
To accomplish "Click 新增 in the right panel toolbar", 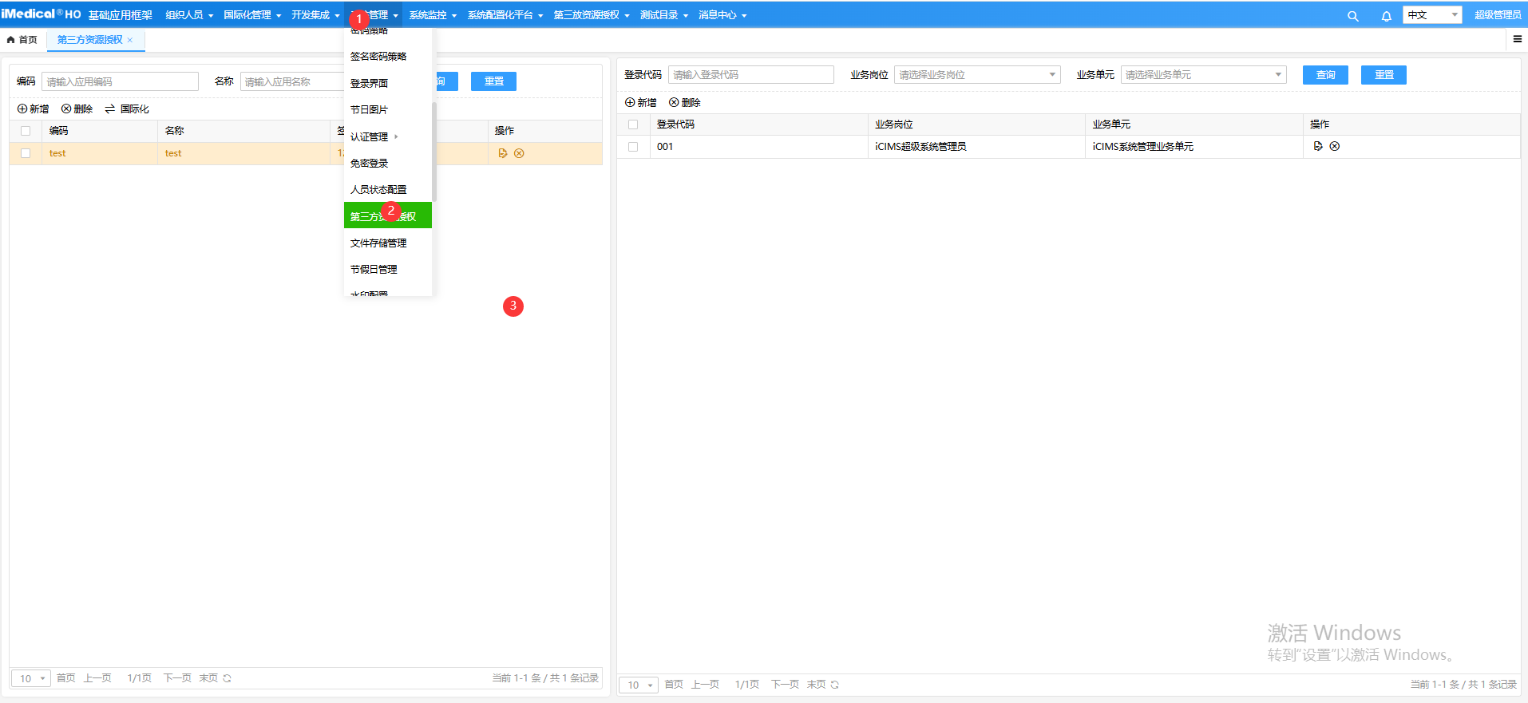I will pyautogui.click(x=641, y=102).
